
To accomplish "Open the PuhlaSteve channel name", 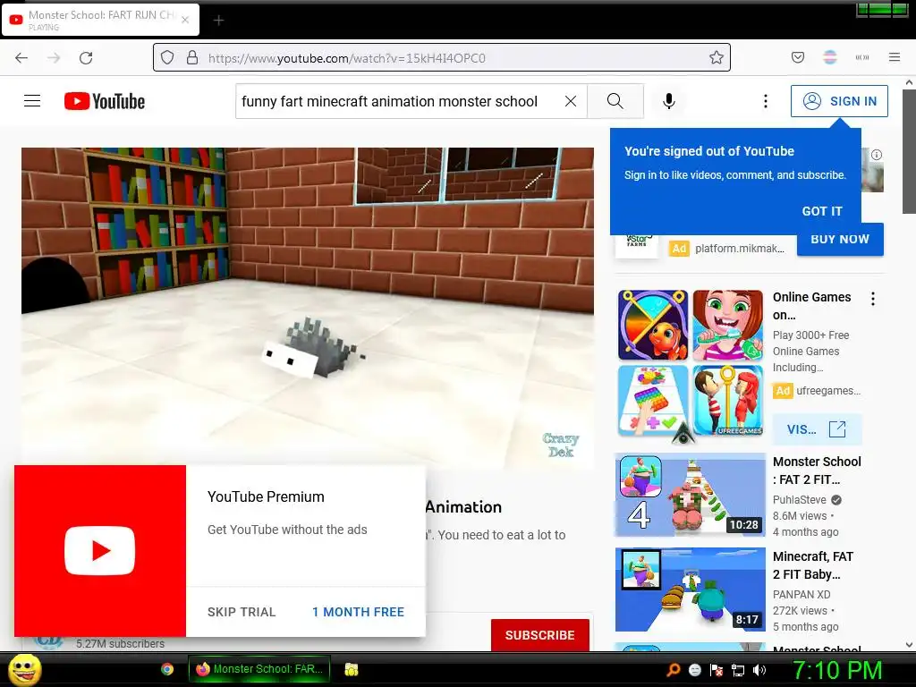I will [799, 499].
